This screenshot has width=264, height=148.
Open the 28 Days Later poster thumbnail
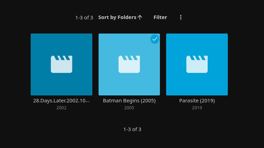coord(61,83)
